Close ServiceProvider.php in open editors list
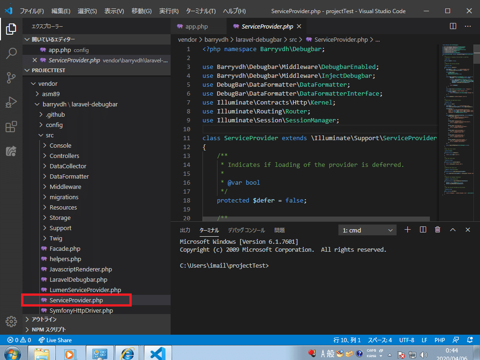Screen dimensions: 480x360 35,60
